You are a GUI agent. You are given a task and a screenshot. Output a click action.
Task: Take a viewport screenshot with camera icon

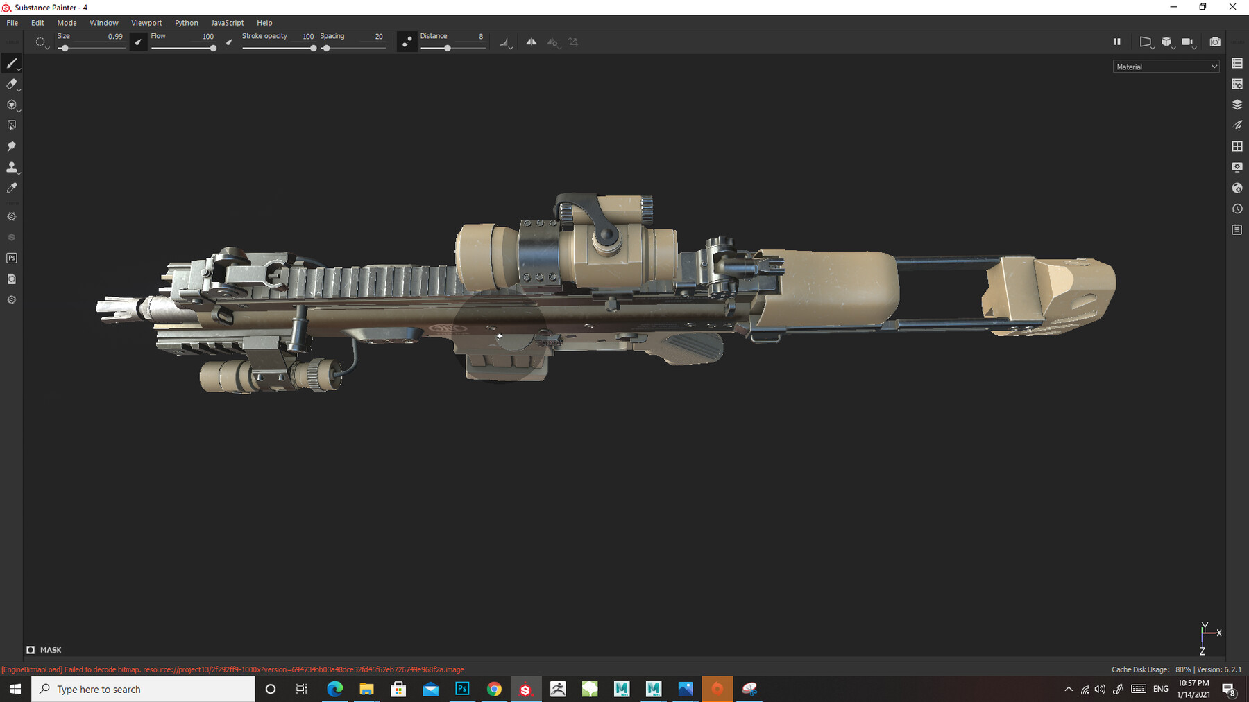(x=1215, y=42)
